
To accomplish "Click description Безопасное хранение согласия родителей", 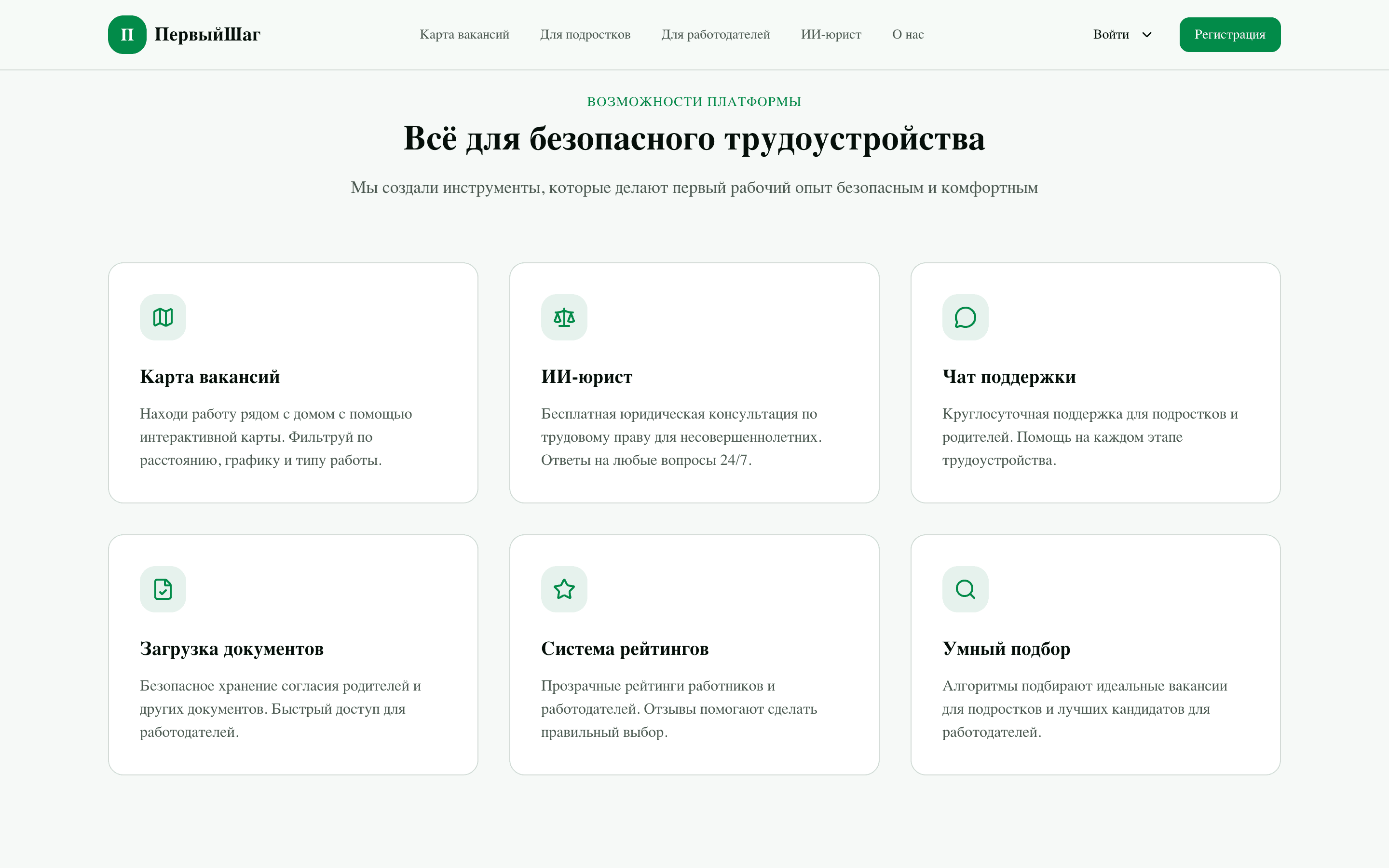I will click(x=281, y=709).
